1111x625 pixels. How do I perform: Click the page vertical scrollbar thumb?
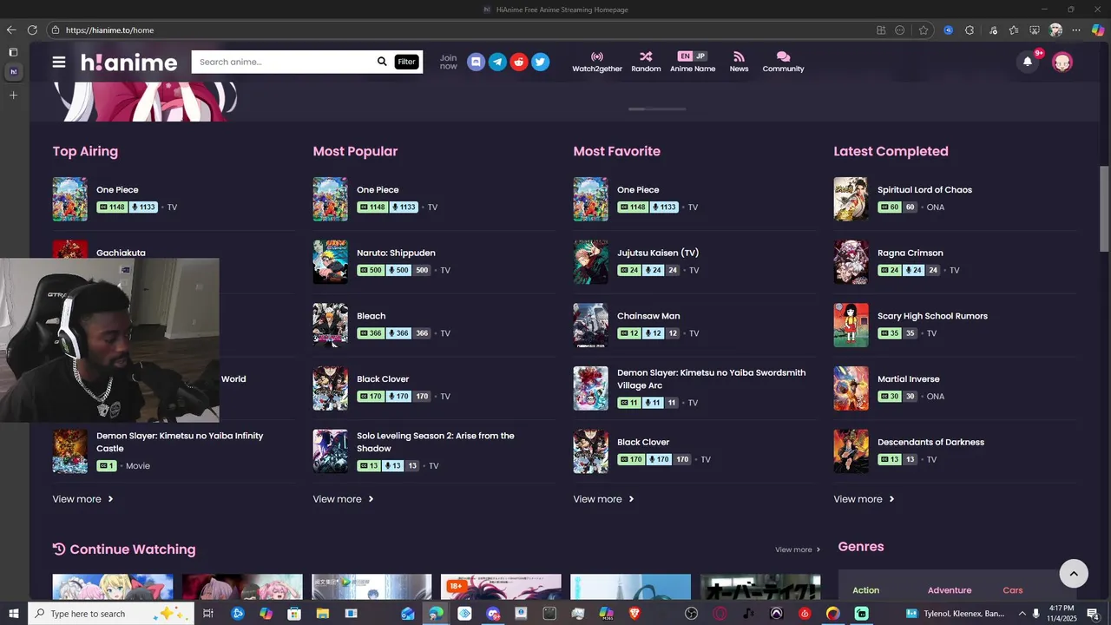[1104, 208]
